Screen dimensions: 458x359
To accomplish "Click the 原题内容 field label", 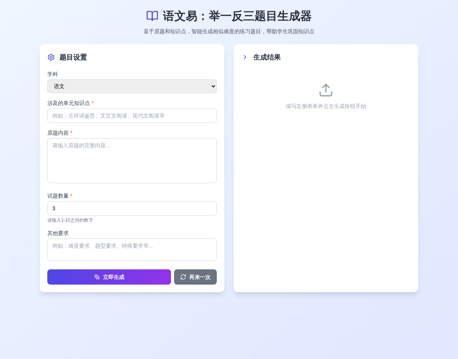I will (x=58, y=133).
